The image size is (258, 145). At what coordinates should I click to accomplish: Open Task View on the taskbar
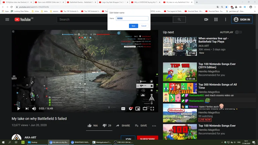(x=16, y=142)
